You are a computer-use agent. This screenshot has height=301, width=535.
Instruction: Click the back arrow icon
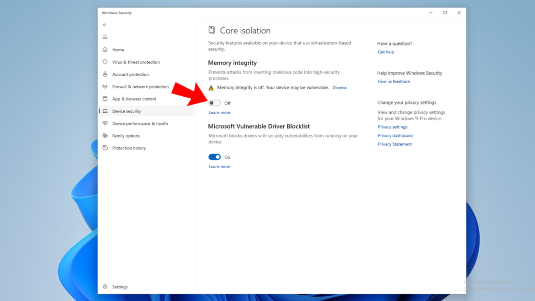[105, 25]
